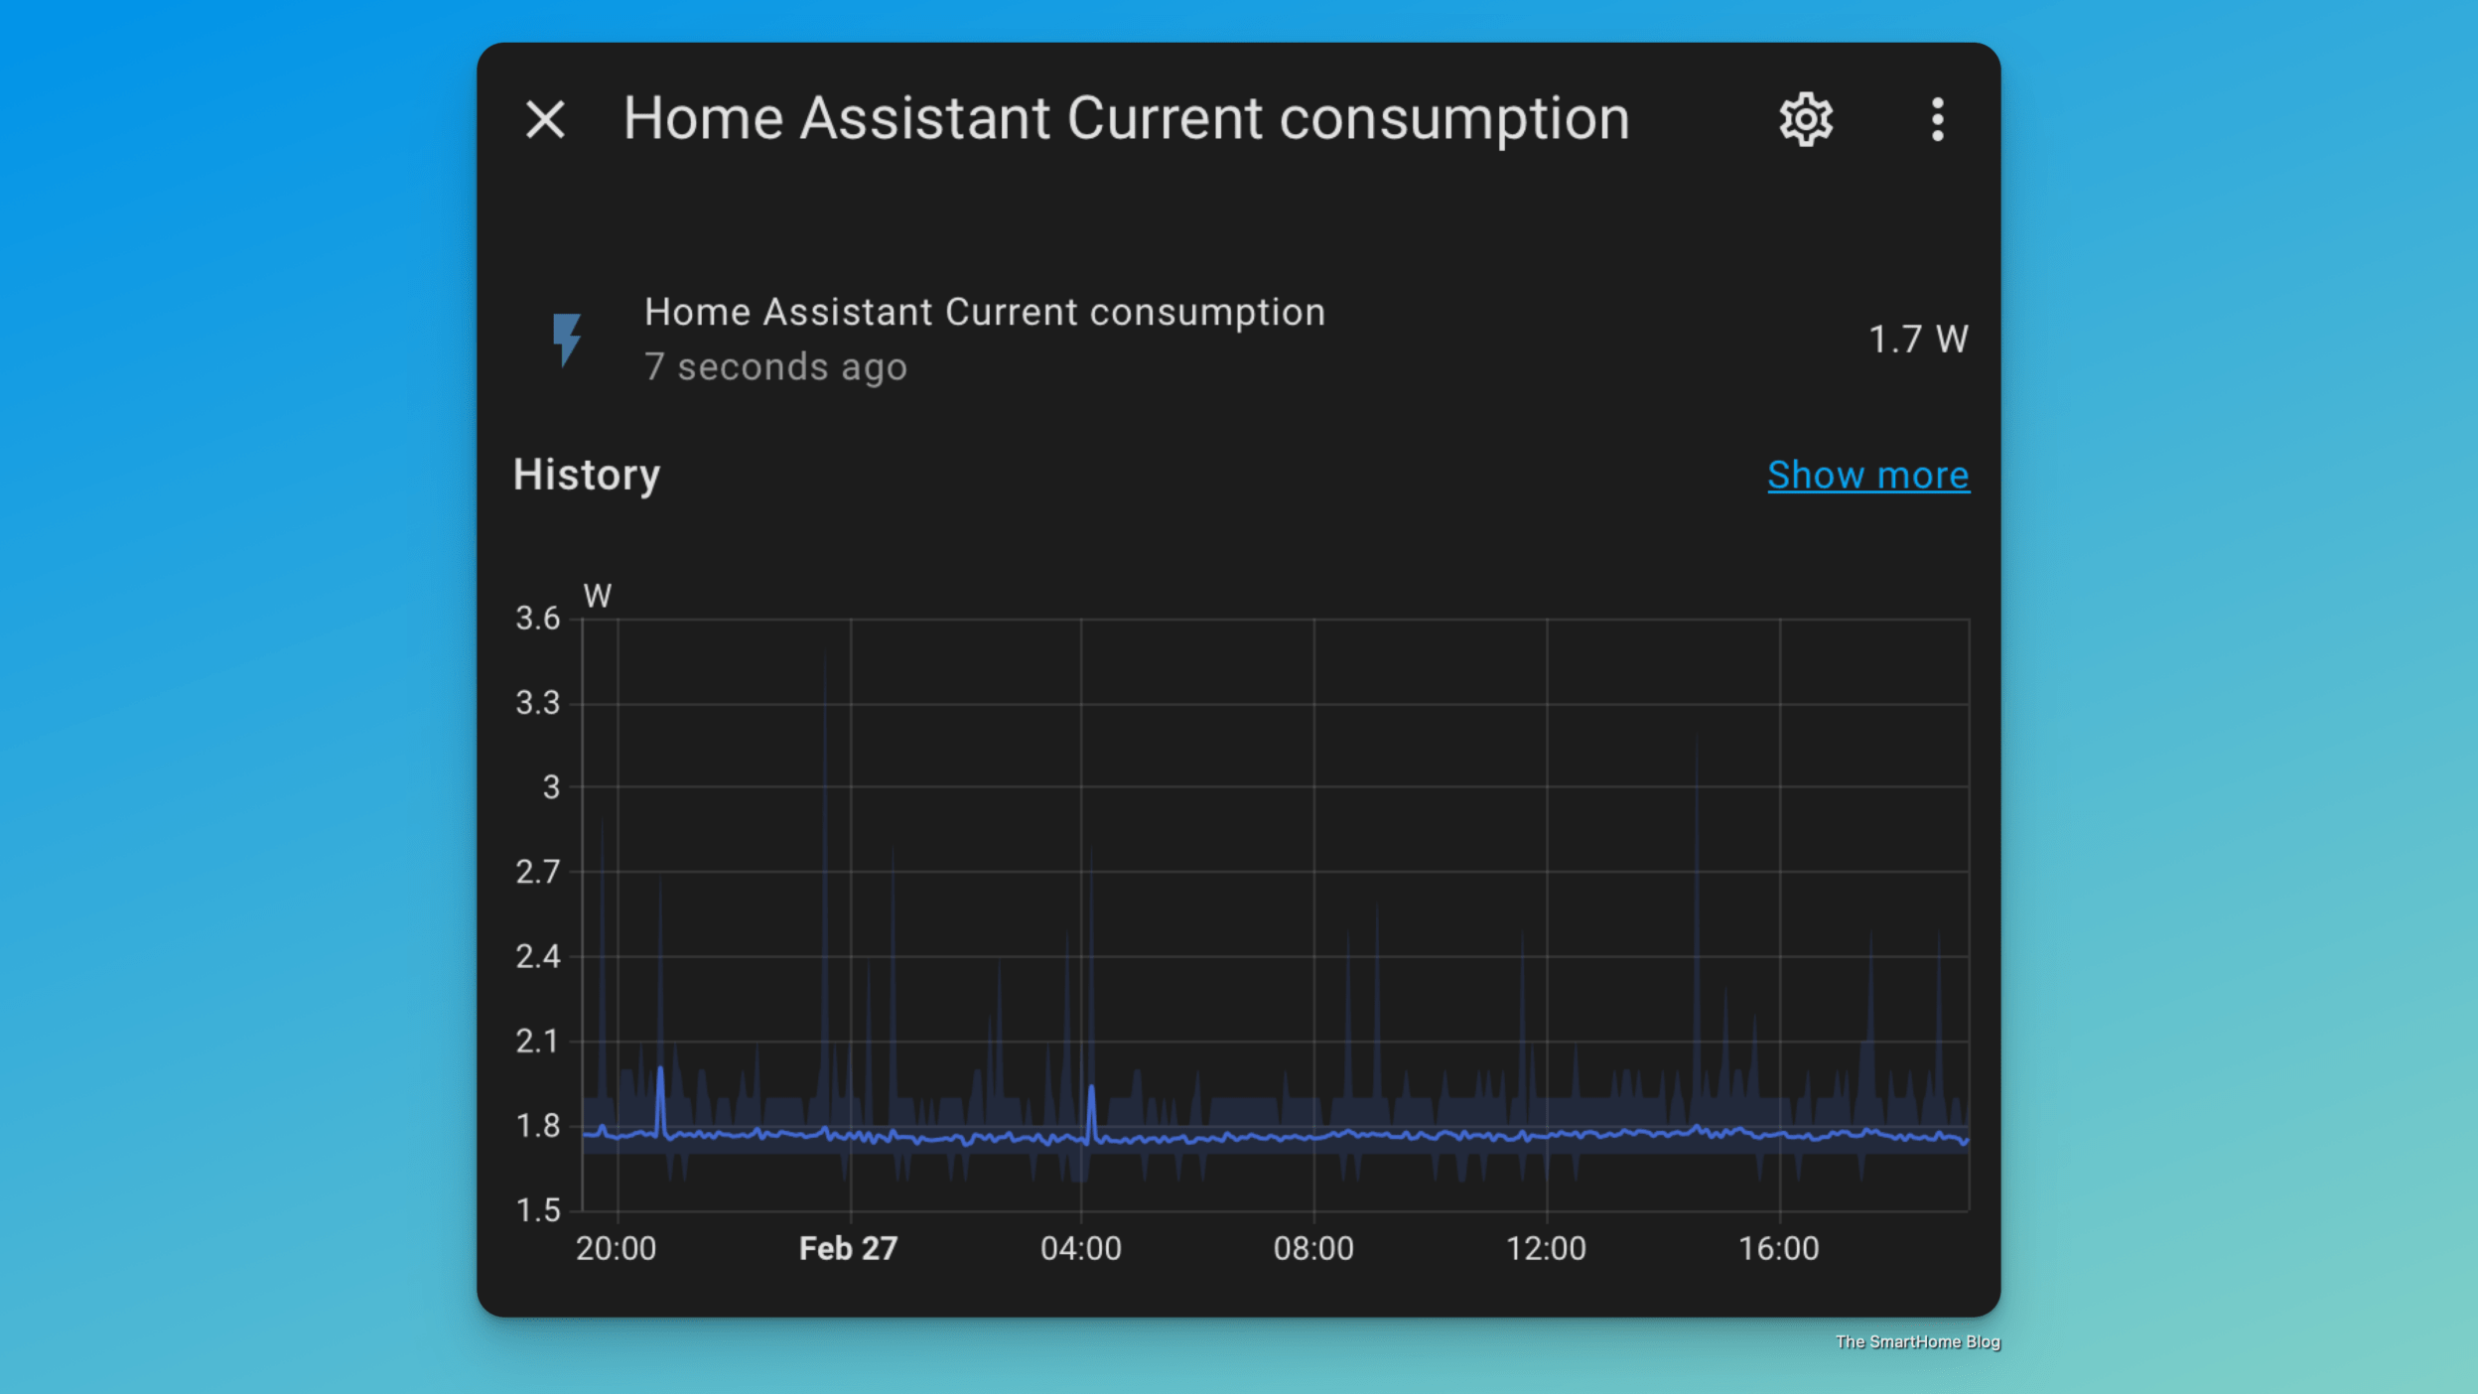This screenshot has height=1394, width=2478.
Task: Click the lightning bolt sensor icon
Action: coord(569,339)
